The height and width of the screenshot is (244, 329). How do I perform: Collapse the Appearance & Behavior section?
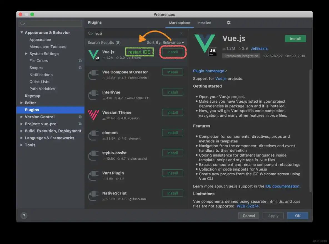coord(22,33)
